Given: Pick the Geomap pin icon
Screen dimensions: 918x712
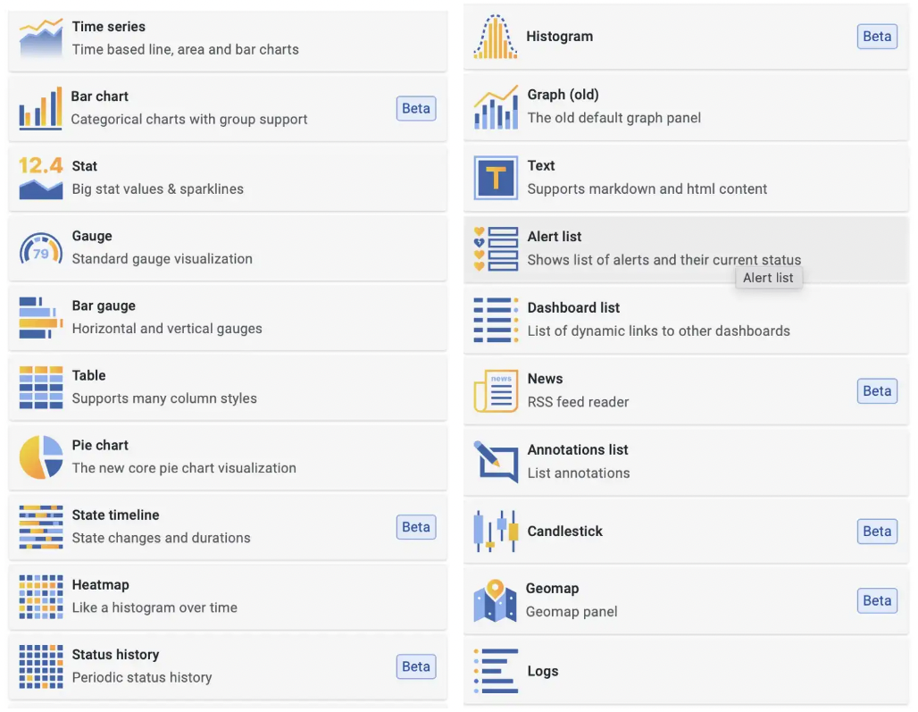Looking at the screenshot, I should pyautogui.click(x=496, y=600).
